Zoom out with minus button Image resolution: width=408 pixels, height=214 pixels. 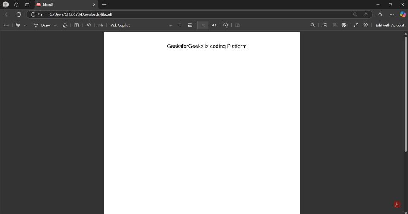click(171, 25)
